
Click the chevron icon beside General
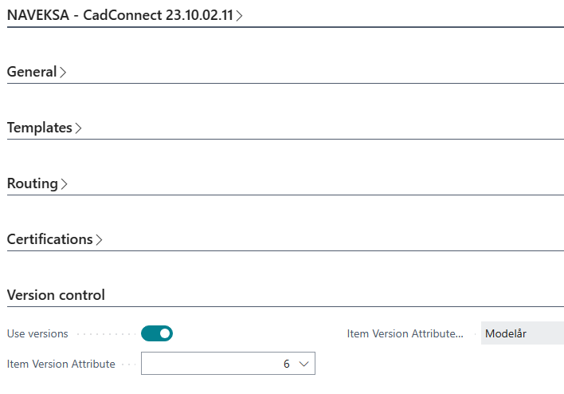pos(63,72)
